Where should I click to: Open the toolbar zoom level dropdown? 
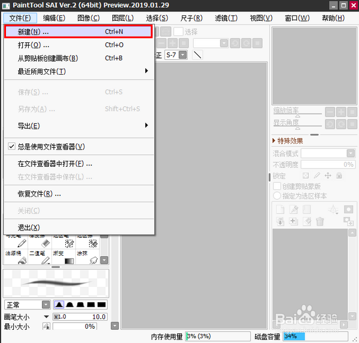[224, 43]
